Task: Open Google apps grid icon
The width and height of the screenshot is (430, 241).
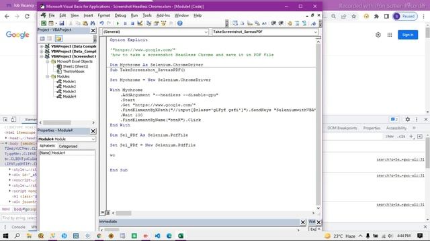Action: pyautogui.click(x=390, y=35)
